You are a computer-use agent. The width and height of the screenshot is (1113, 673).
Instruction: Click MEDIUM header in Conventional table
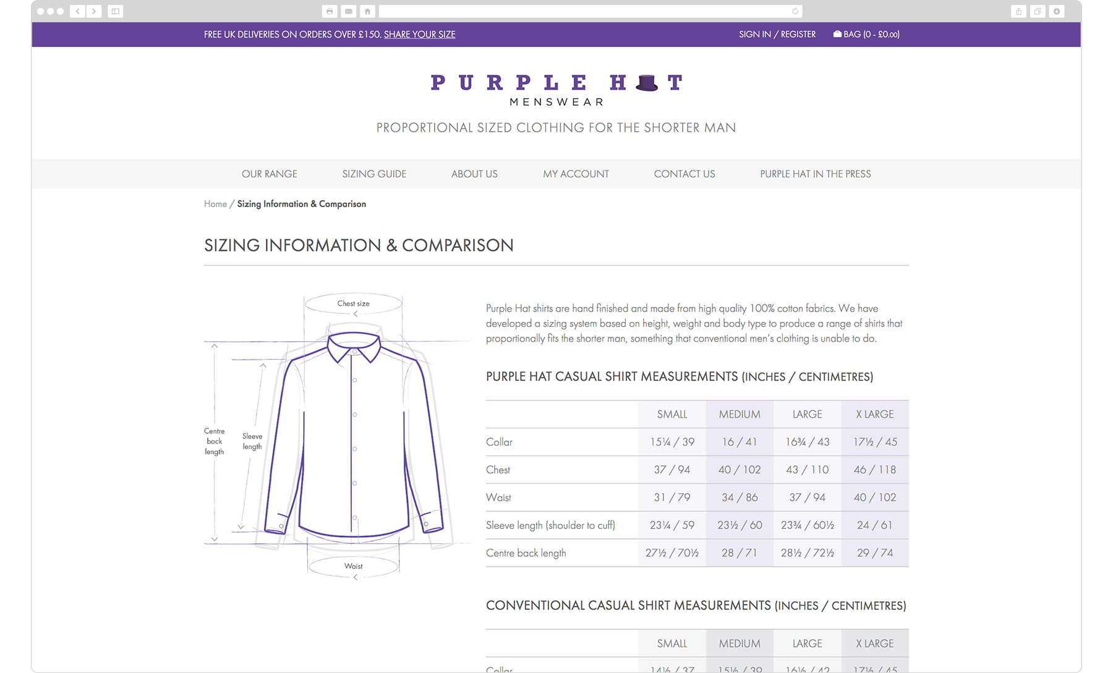(740, 643)
